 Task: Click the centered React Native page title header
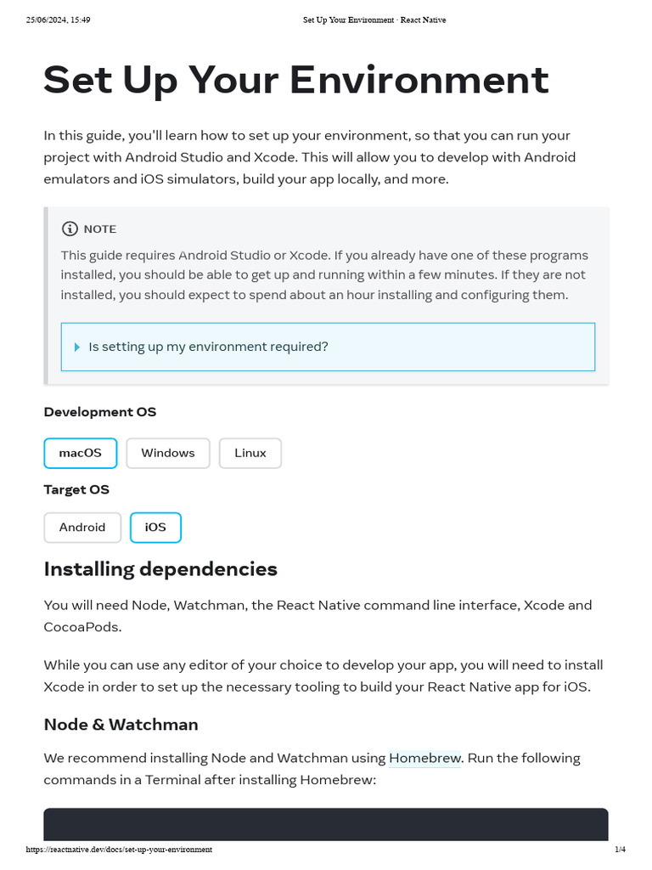click(374, 20)
